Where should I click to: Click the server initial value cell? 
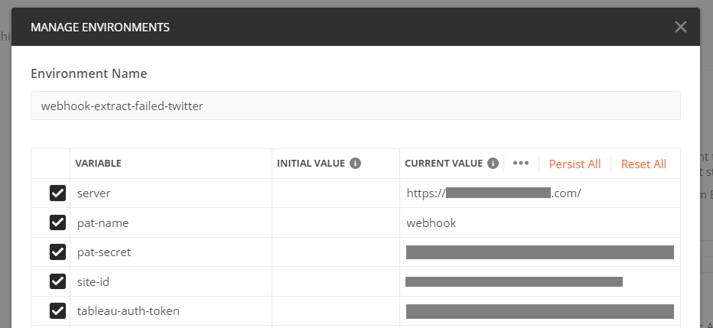click(335, 193)
